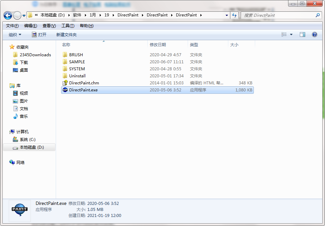The height and width of the screenshot is (226, 325).
Task: Toggle the preview pane
Action: click(303, 34)
